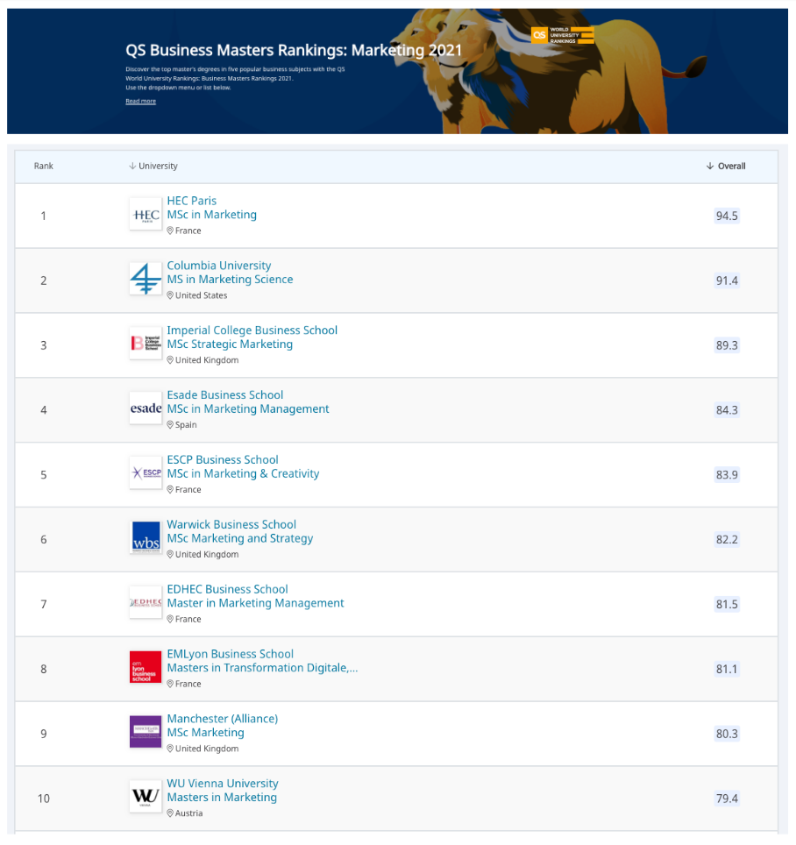The width and height of the screenshot is (796, 845).
Task: Open the ESCP Business School link
Action: coord(223,459)
